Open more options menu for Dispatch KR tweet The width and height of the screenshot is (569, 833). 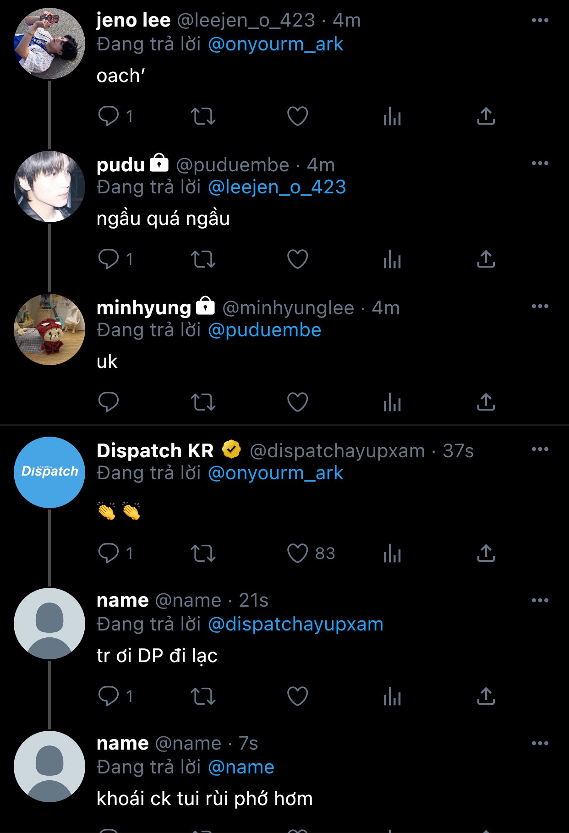pos(540,449)
